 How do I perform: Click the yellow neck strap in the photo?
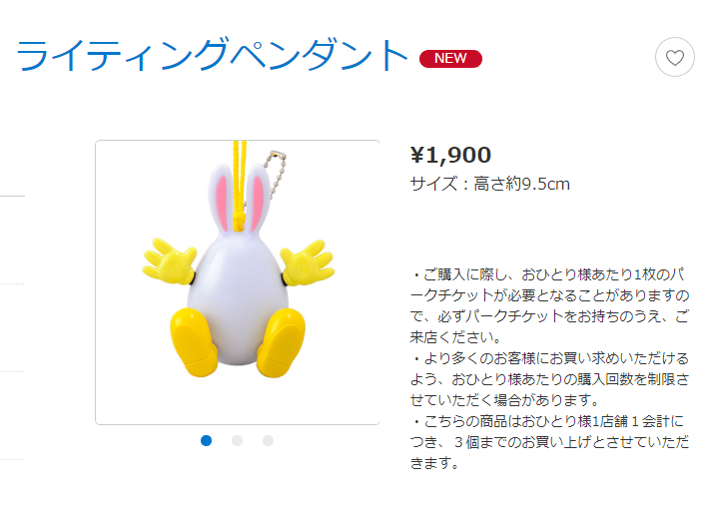click(x=240, y=185)
